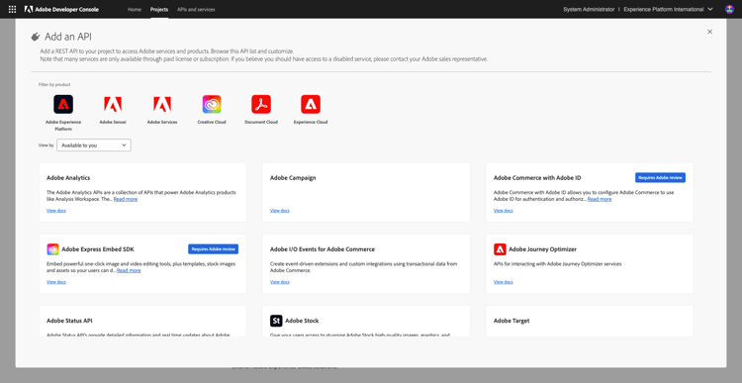The height and width of the screenshot is (383, 742).
Task: Switch to APIs and services tab
Action: point(196,9)
